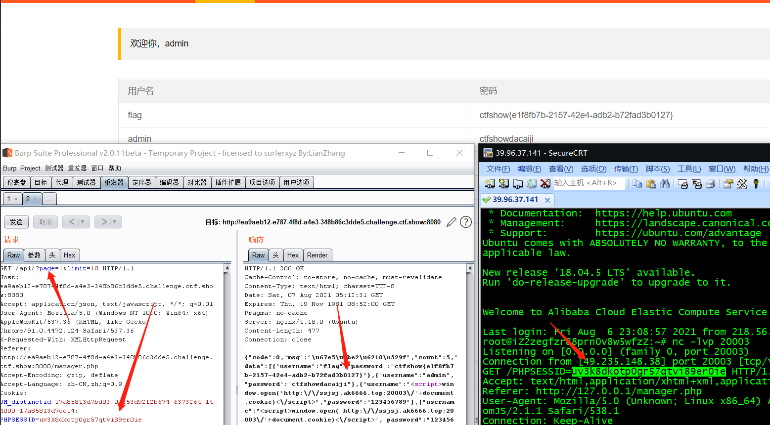770x425 pixels.
Task: Select the response 头 headers tab
Action: pos(275,255)
